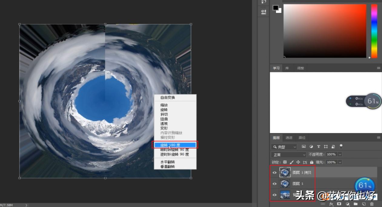382x207 pixels.
Task: Toggle lock all padlock icon
Action: (x=311, y=162)
